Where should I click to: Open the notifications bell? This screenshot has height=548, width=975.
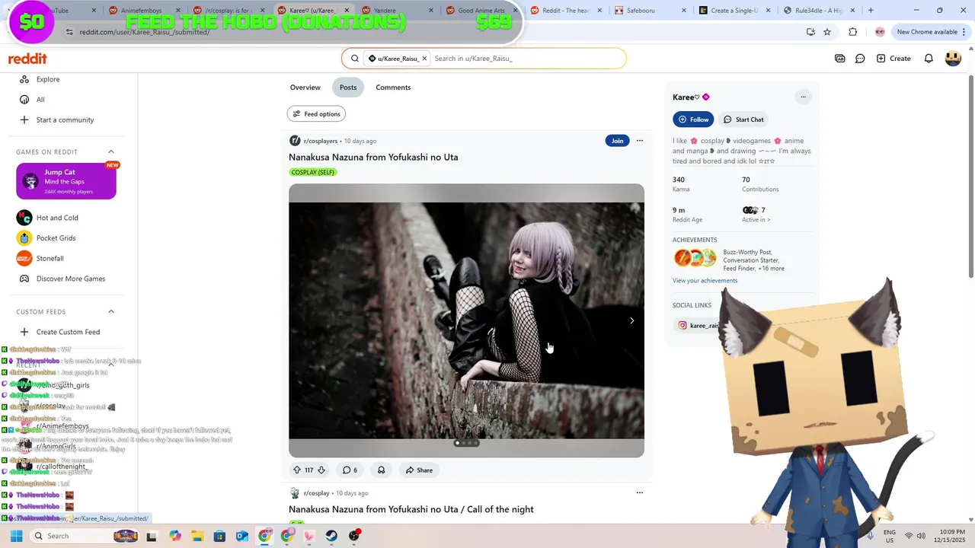coord(929,59)
